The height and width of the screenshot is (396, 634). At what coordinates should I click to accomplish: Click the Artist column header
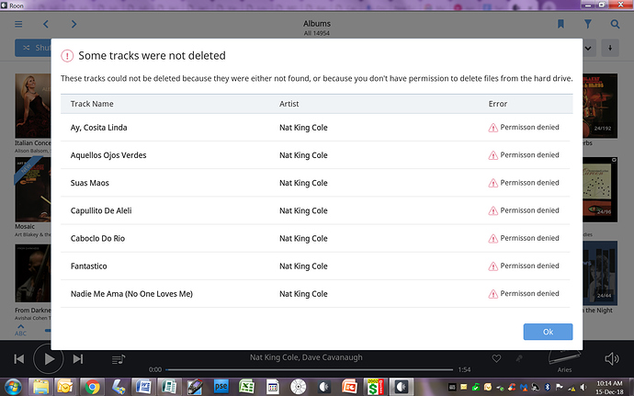tap(289, 104)
